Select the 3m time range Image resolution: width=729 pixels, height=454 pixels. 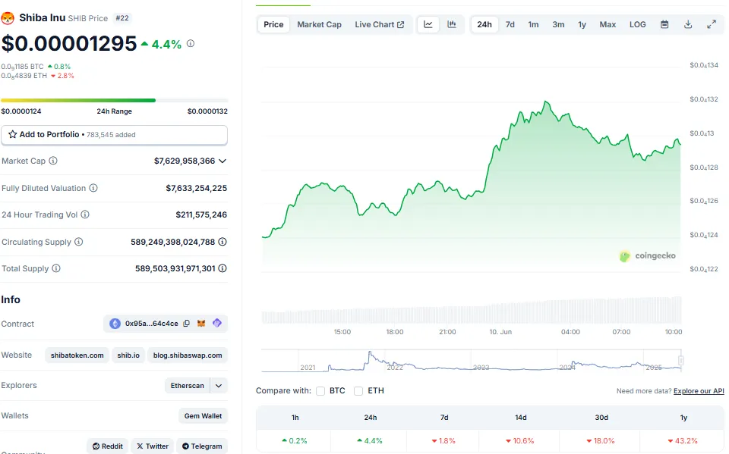click(558, 24)
